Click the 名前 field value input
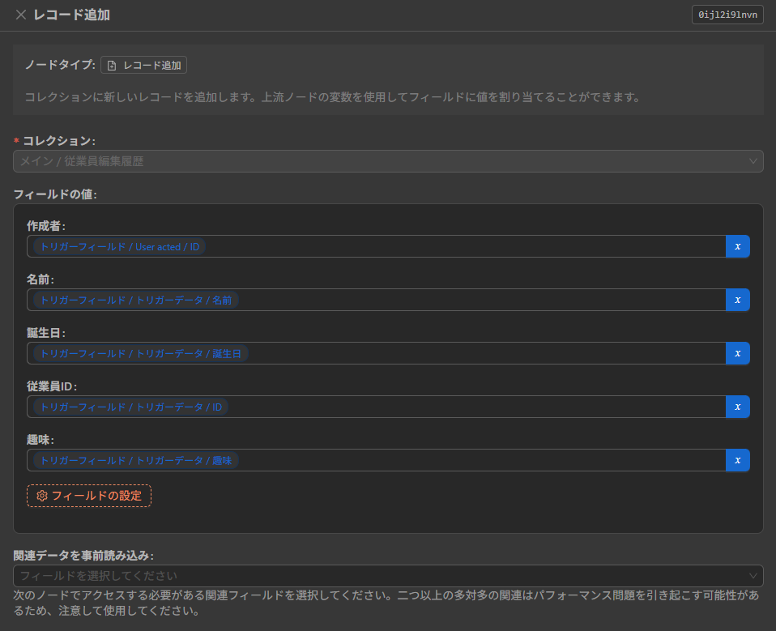This screenshot has width=776, height=631. 376,300
